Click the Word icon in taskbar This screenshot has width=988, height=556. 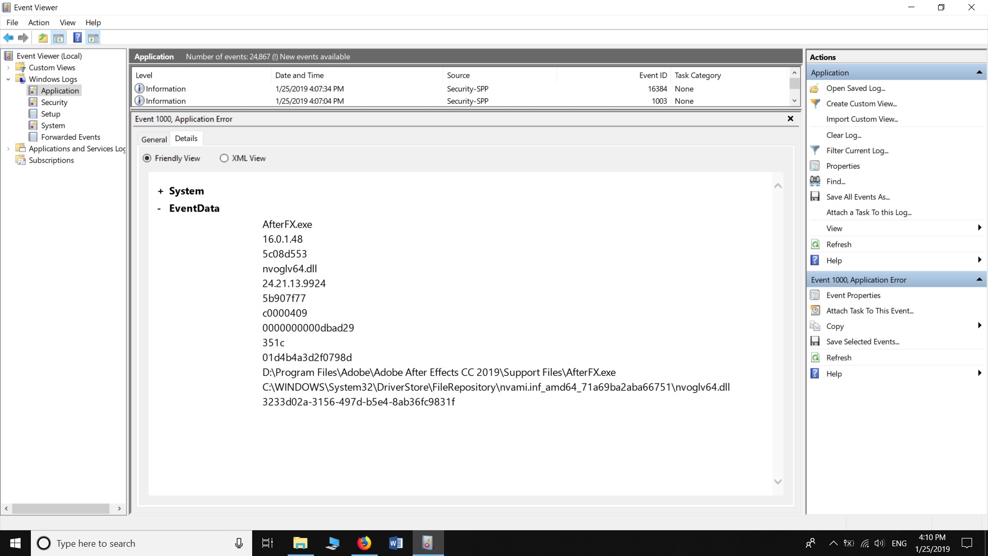397,543
